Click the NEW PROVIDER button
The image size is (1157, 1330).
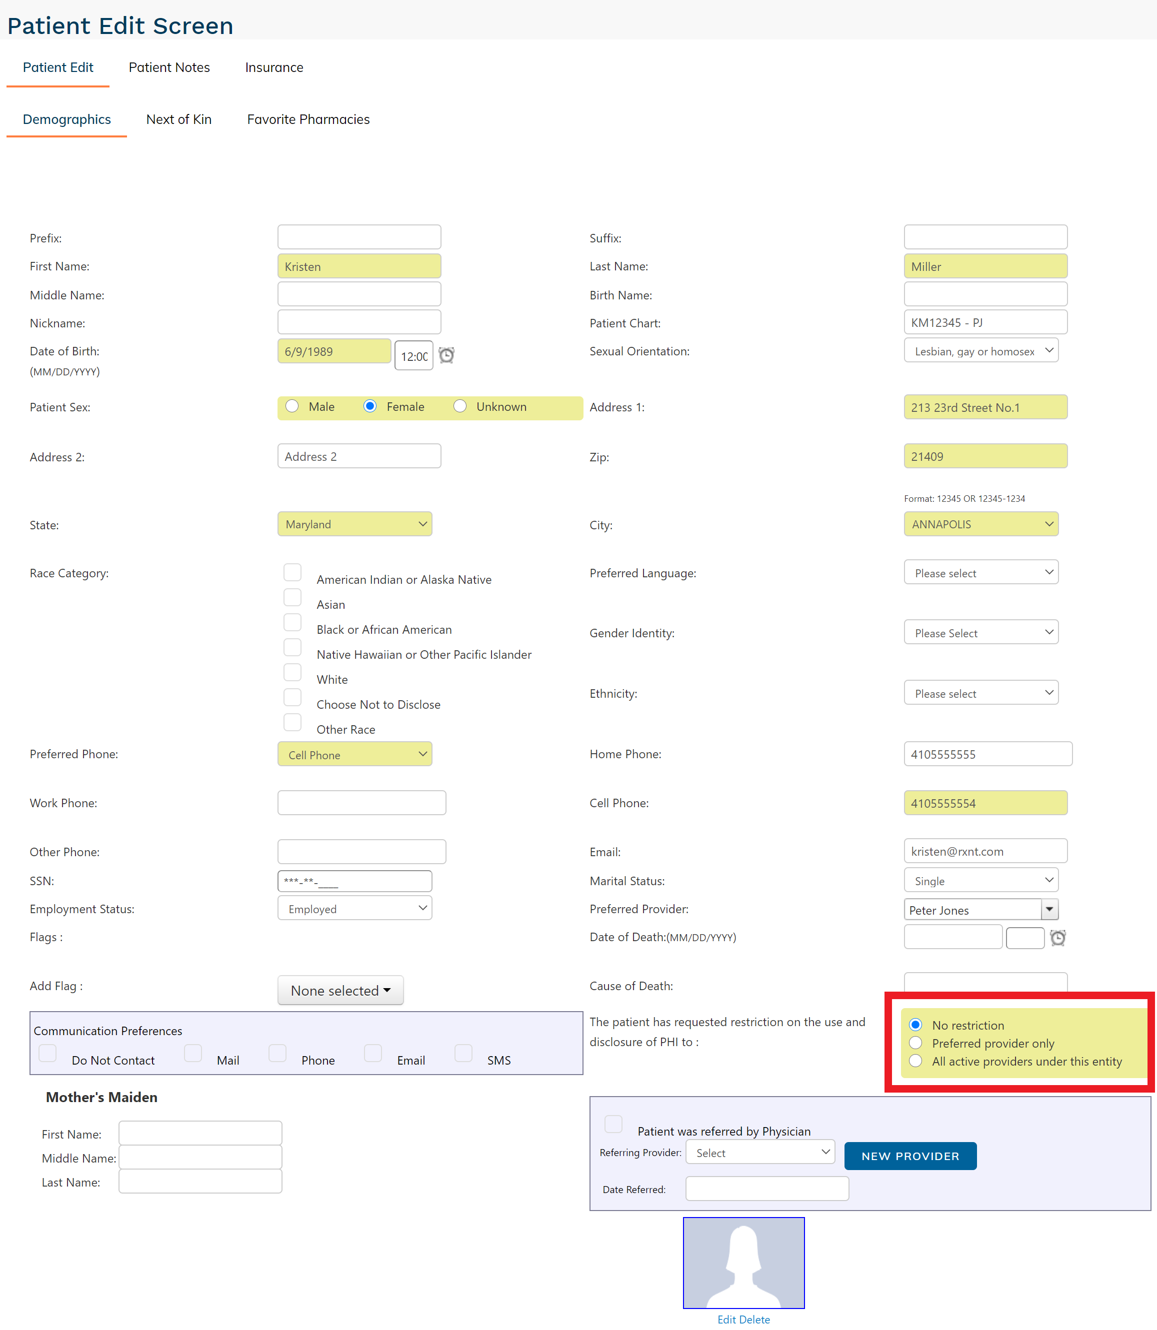tap(909, 1156)
